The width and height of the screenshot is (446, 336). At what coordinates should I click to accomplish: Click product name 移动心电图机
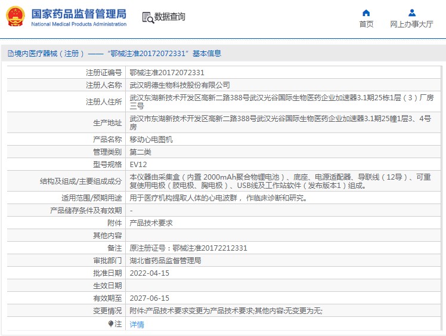tap(151, 140)
